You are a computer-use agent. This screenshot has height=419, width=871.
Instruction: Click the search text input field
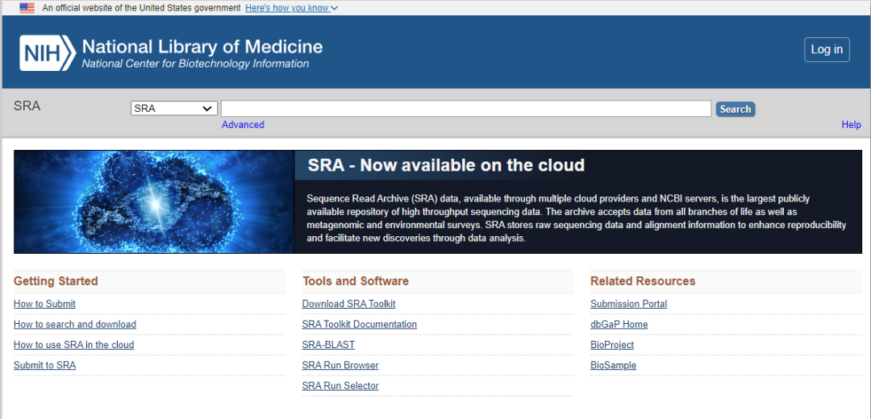point(465,109)
